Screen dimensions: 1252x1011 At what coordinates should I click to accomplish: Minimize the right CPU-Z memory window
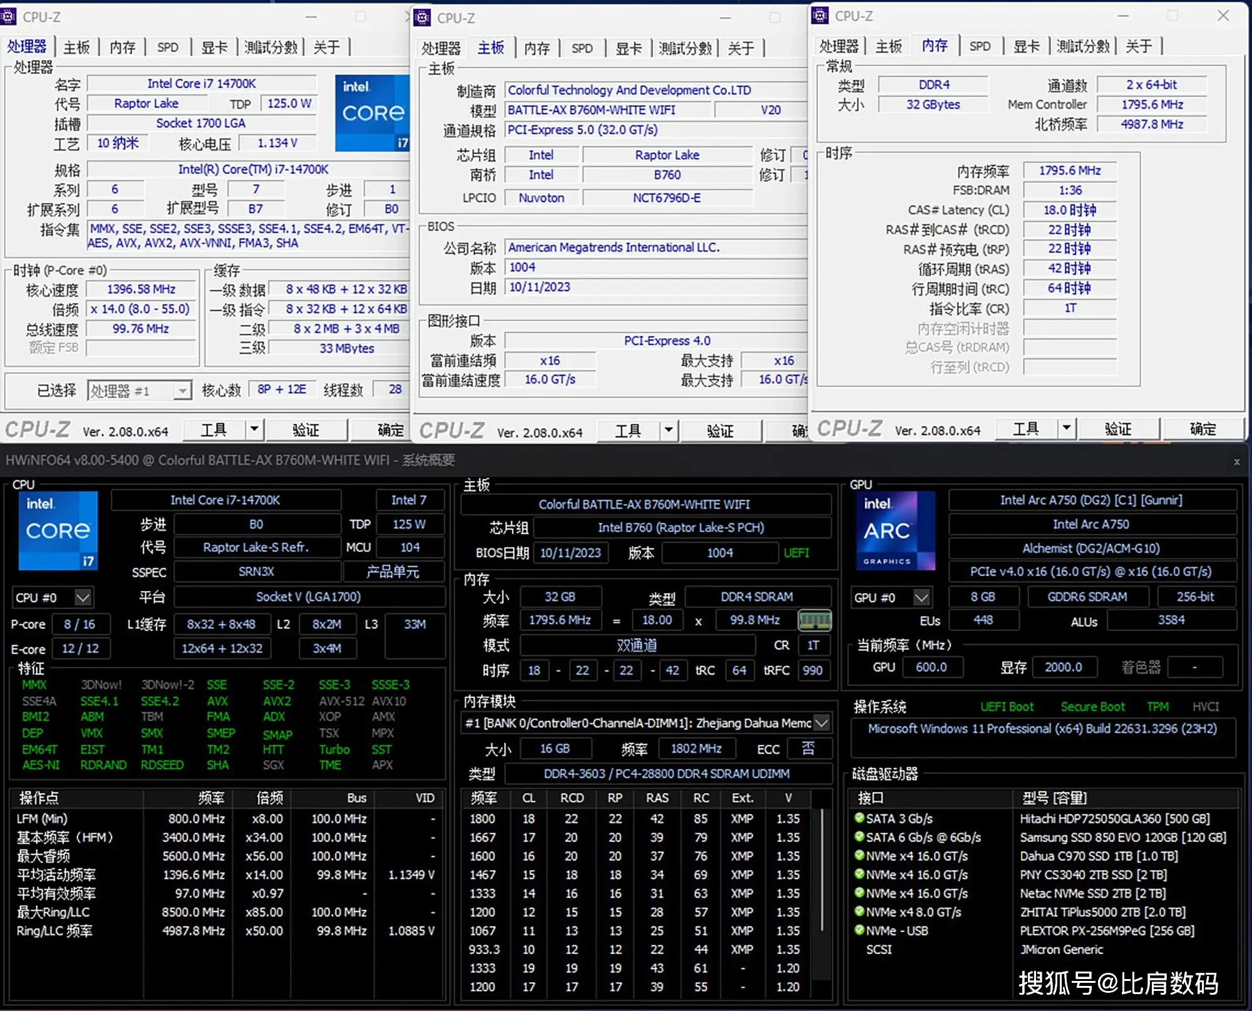[x=1124, y=16]
